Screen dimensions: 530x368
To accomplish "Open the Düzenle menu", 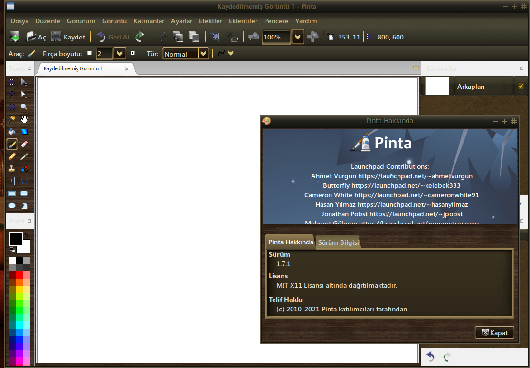I will [x=47, y=21].
